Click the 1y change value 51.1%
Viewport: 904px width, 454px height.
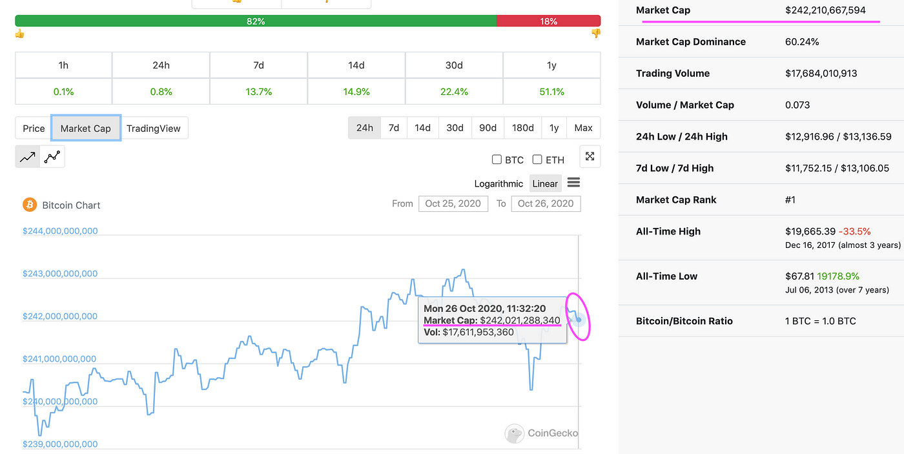pos(551,92)
